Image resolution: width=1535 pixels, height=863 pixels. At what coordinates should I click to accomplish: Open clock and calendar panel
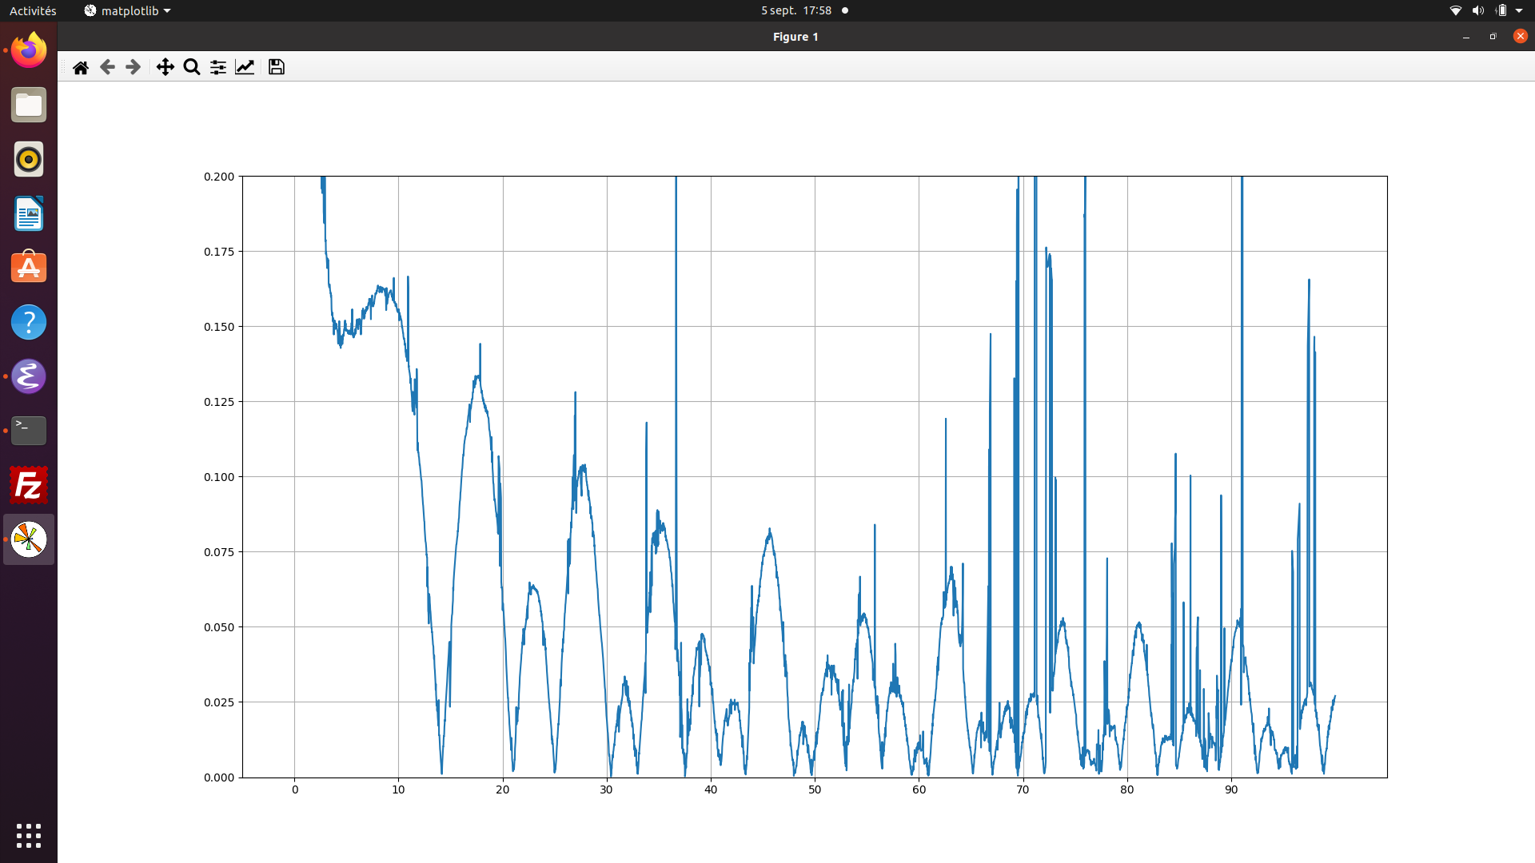tap(795, 10)
